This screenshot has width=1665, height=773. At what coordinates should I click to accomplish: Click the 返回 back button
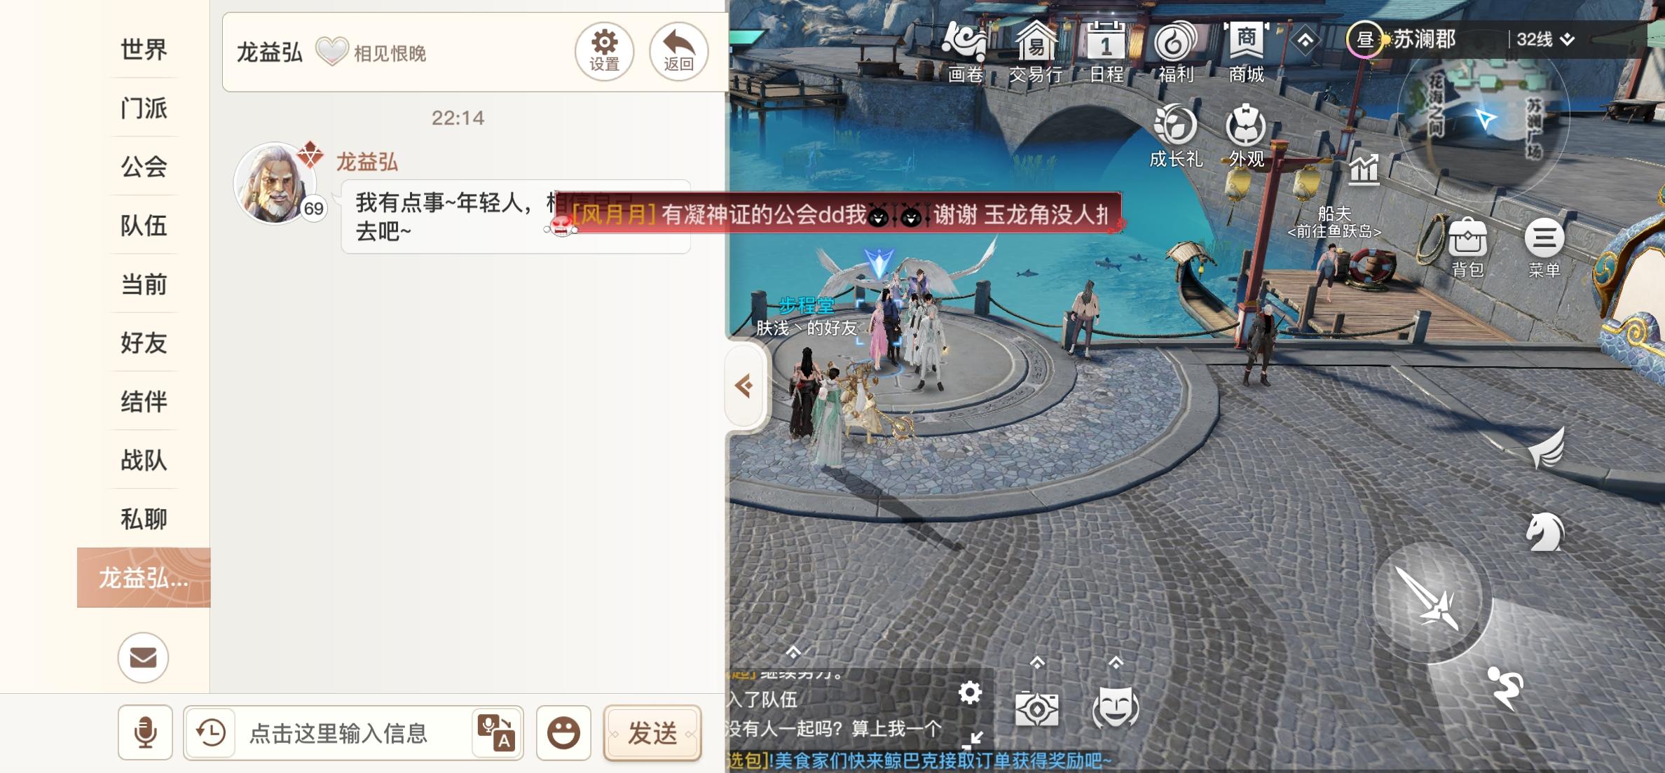click(x=678, y=51)
